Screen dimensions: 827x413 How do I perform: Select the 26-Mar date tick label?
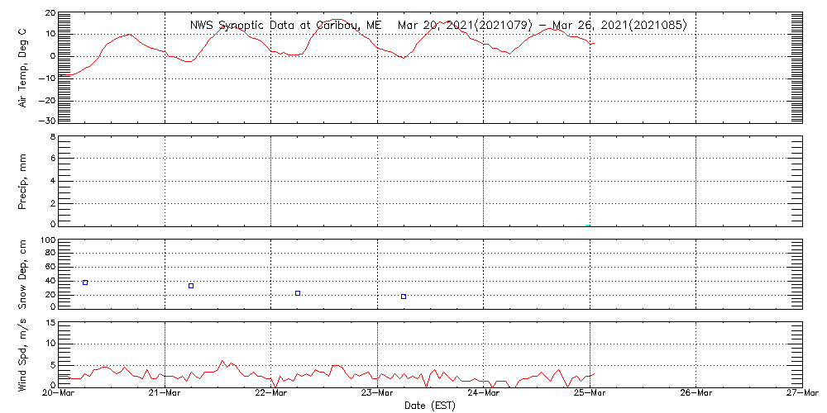click(696, 394)
